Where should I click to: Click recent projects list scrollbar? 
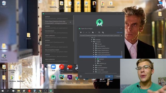click(x=74, y=28)
